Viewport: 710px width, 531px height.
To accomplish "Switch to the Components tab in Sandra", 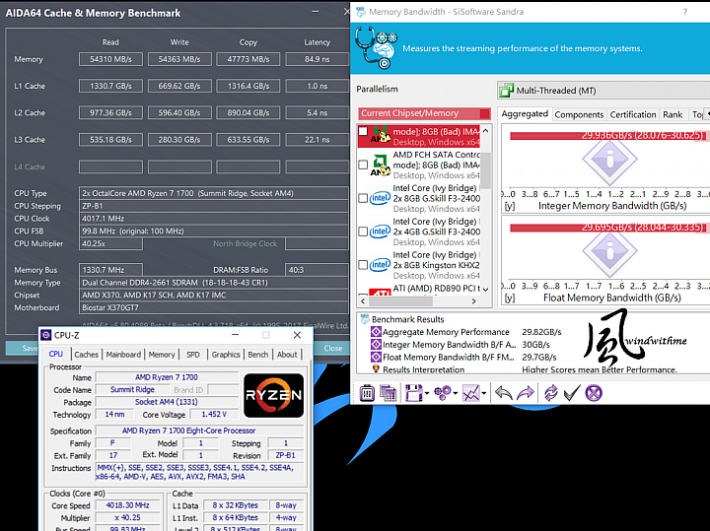I will pos(579,115).
